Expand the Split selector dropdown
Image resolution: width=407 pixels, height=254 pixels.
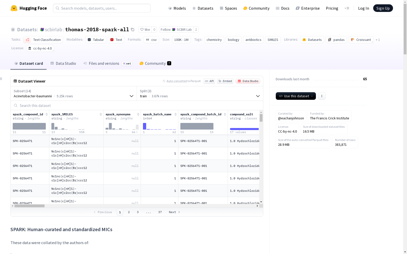tap(200, 93)
